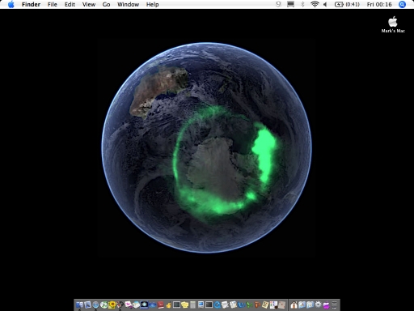Viewport: 414px width, 311px height.
Task: Open Finder from the Dock
Action: (79, 305)
